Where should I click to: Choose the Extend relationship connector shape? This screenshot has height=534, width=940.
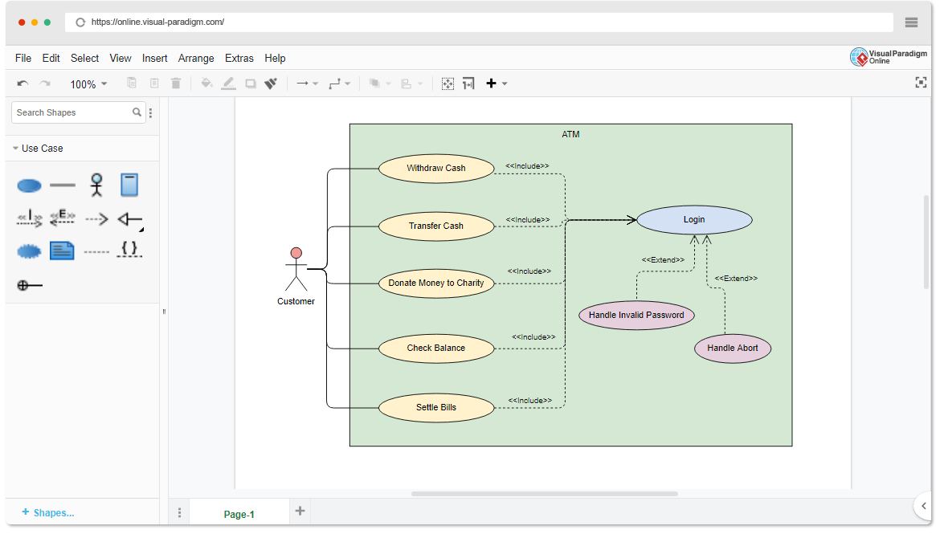(x=63, y=218)
